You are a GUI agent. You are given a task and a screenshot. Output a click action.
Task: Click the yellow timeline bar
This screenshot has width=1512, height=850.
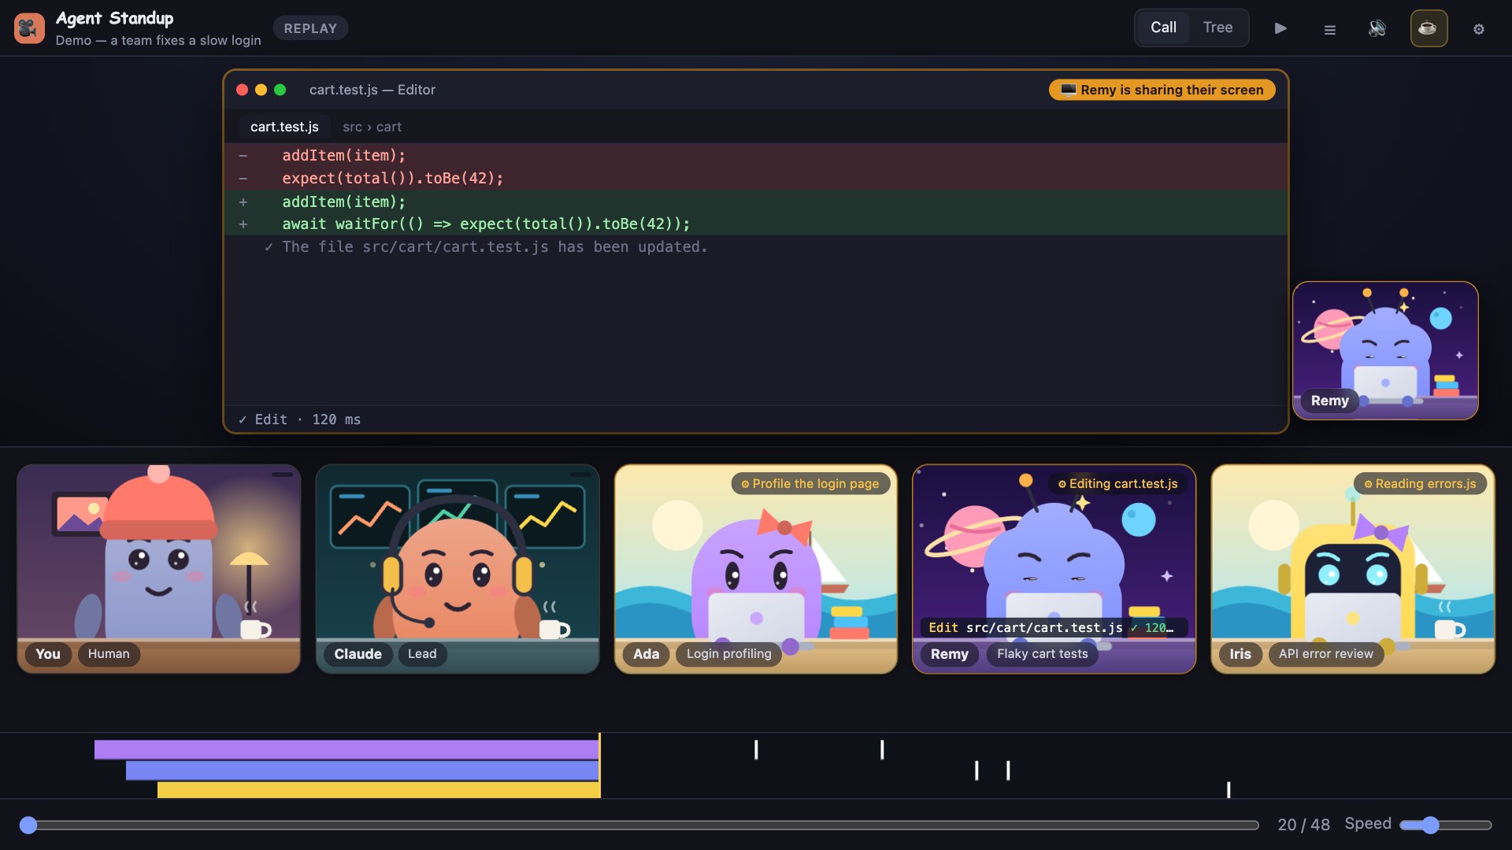[x=379, y=790]
